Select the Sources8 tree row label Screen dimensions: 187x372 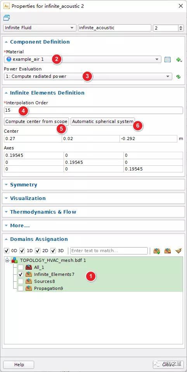tap(45, 281)
